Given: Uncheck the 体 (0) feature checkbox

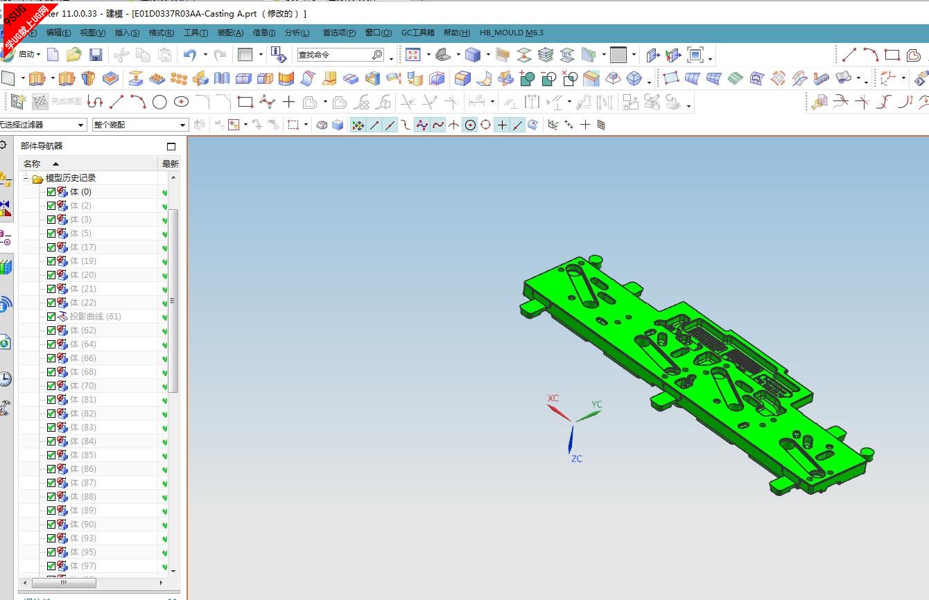Looking at the screenshot, I should (51, 192).
